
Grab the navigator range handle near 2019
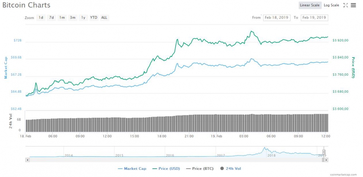[x=324, y=152]
